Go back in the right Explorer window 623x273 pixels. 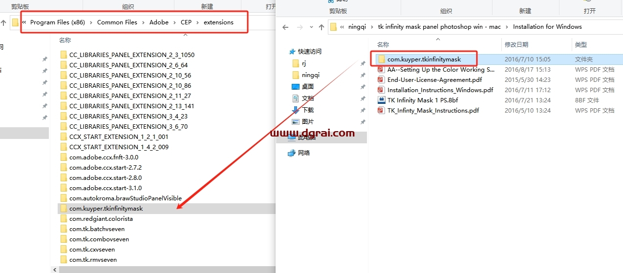[286, 27]
